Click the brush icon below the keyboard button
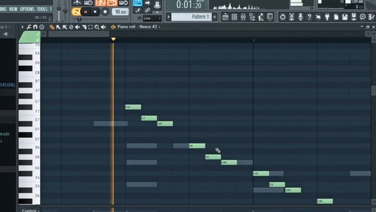Screen dimensions: 376x212 [137, 11]
